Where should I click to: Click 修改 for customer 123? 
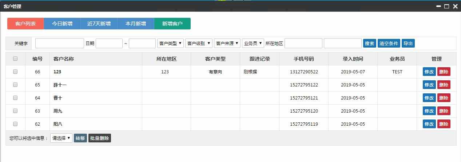click(x=429, y=72)
